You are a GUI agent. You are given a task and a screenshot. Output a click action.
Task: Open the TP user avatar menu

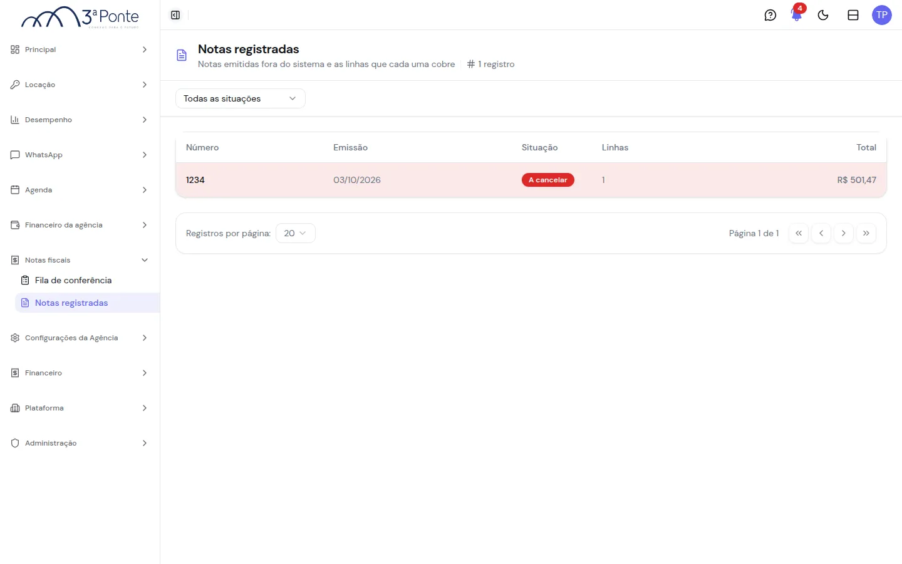click(x=882, y=15)
